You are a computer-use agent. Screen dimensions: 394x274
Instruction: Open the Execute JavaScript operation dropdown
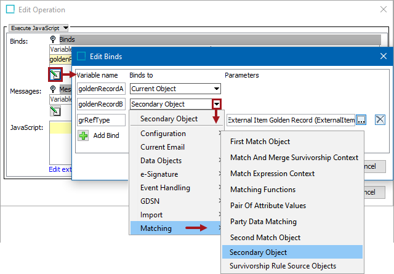click(39, 28)
